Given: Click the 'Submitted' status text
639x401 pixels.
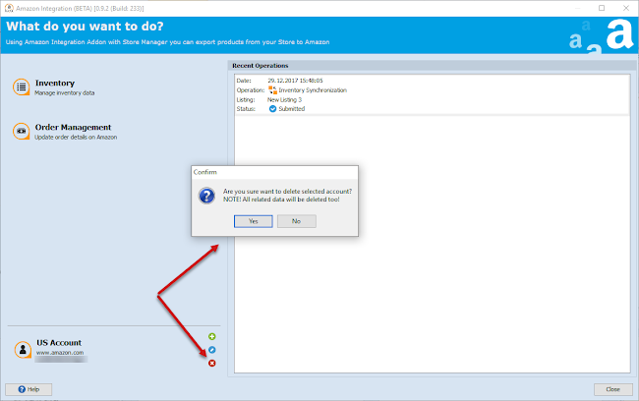Looking at the screenshot, I should pos(292,109).
